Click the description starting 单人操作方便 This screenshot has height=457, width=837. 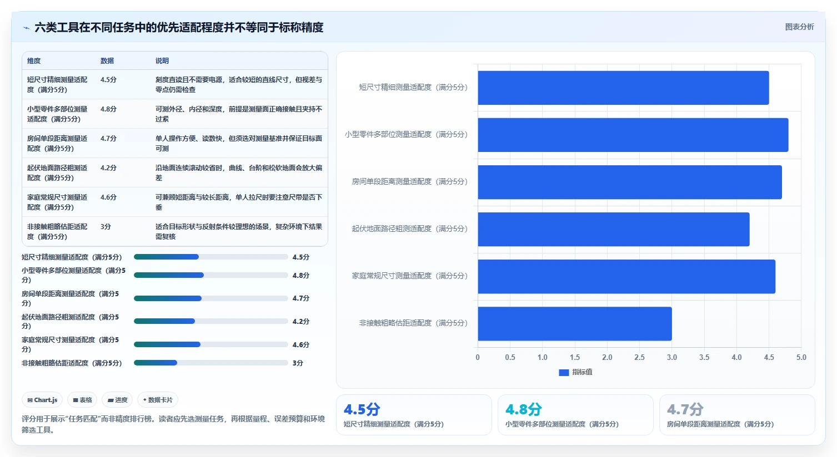click(x=239, y=143)
